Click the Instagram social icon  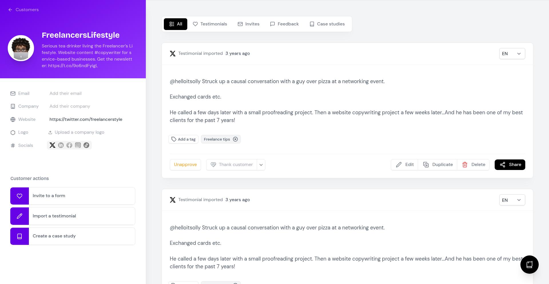click(78, 145)
